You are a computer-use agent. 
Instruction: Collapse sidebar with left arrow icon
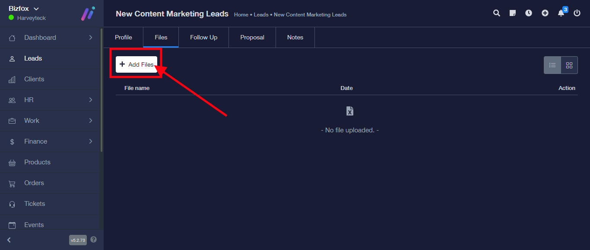(9, 240)
